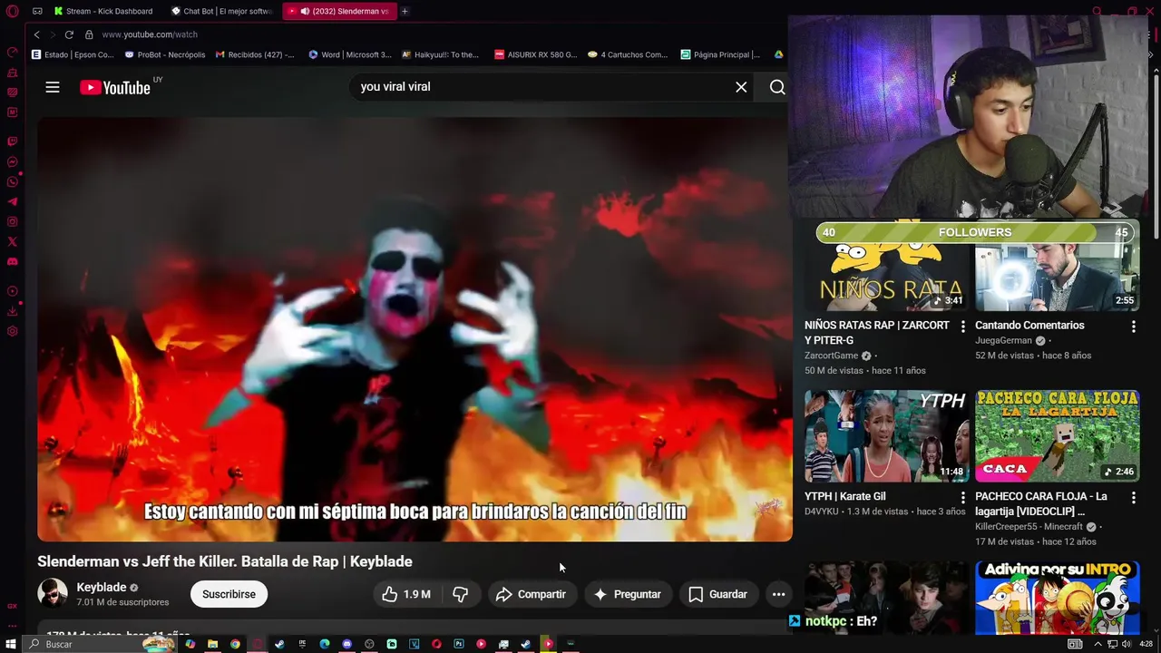Open the Keyblade channel avatar
Viewport: 1161px width, 653px height.
pyautogui.click(x=52, y=593)
